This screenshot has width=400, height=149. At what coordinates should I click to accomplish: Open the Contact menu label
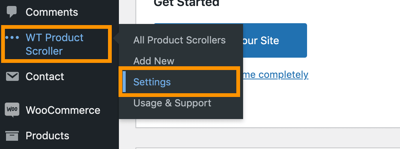click(x=45, y=76)
